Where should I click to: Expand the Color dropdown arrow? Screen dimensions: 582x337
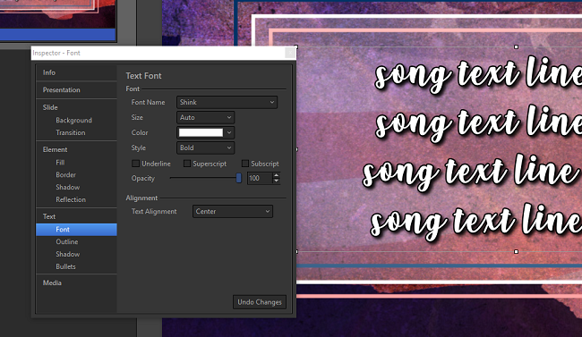coord(229,132)
